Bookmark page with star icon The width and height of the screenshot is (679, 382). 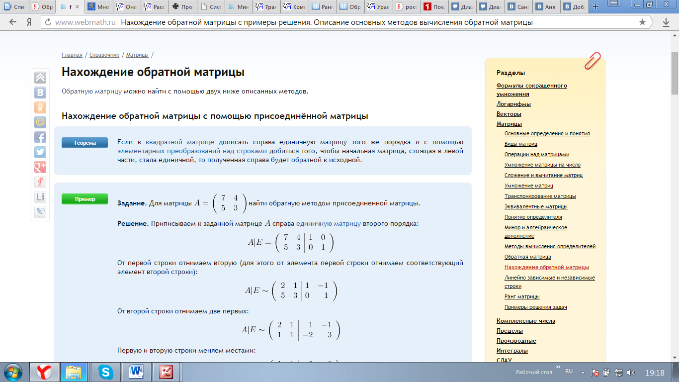(x=642, y=22)
